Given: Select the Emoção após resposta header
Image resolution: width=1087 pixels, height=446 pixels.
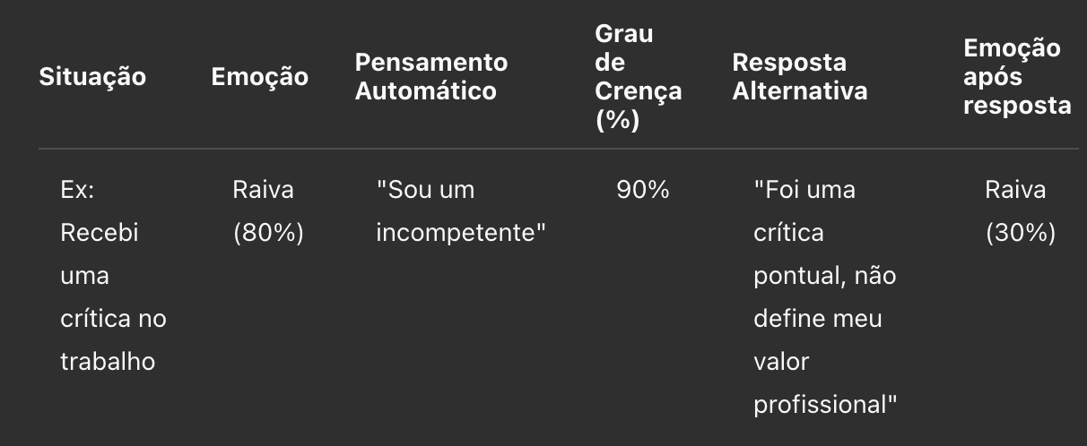Looking at the screenshot, I should pos(1017,77).
